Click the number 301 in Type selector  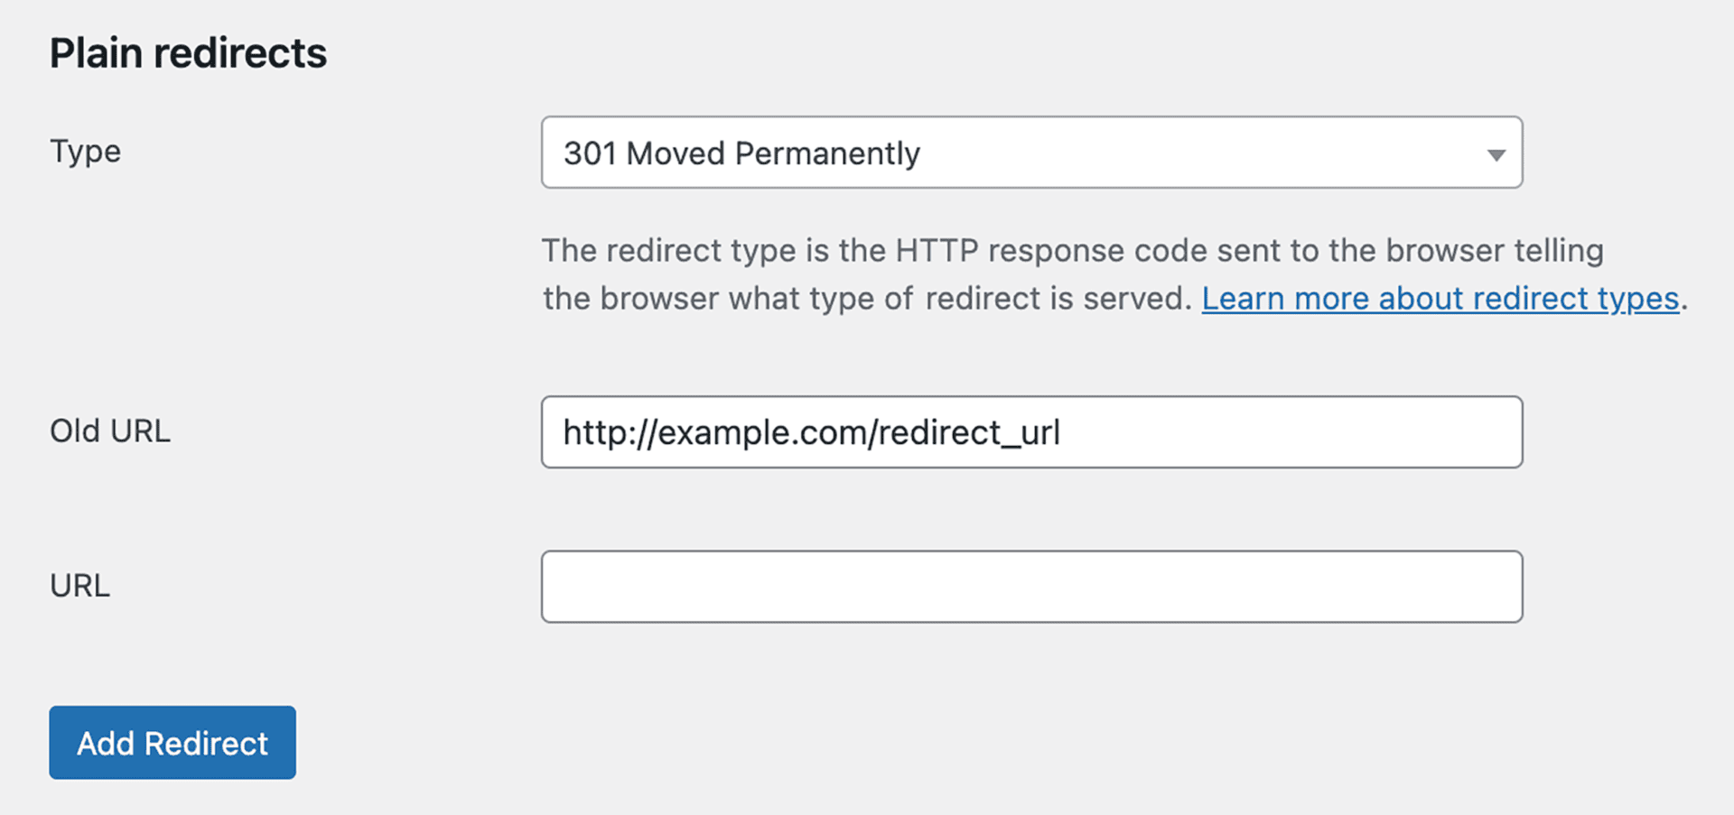click(589, 153)
